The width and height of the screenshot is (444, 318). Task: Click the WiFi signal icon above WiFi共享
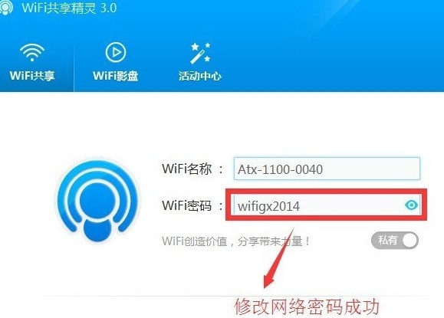(32, 52)
